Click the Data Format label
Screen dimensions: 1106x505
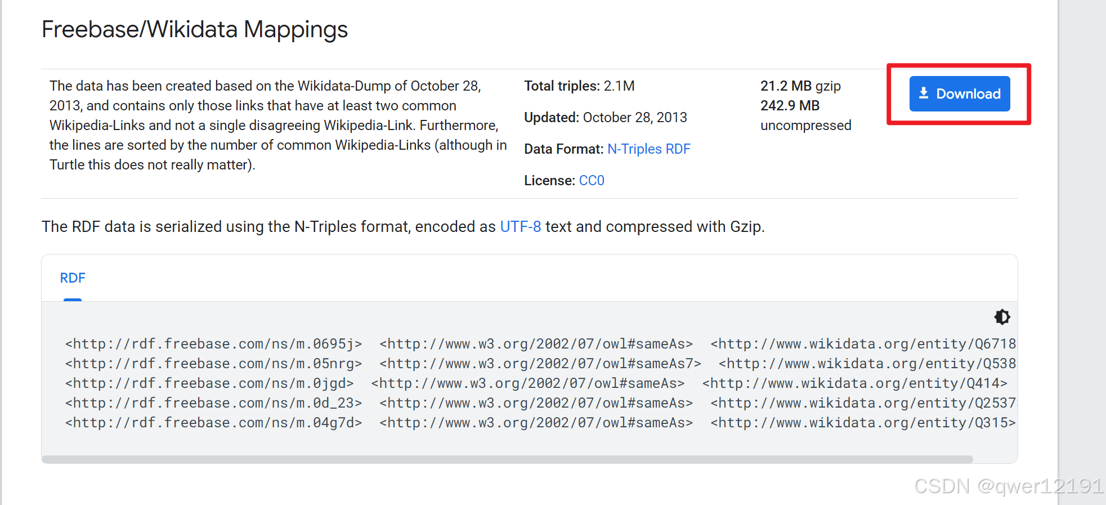pyautogui.click(x=563, y=149)
